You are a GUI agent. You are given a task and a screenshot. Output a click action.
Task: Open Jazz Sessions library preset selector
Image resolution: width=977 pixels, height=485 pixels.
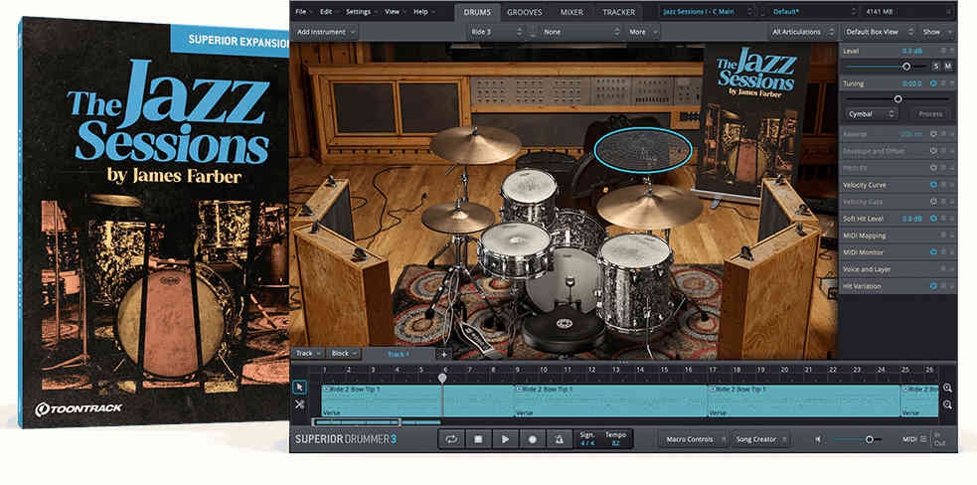pos(708,11)
